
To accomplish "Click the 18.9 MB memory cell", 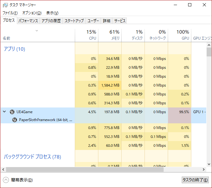I will coord(110,76).
